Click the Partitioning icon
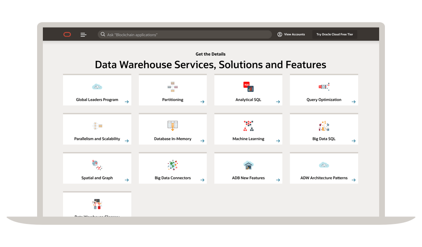Viewport: 422px width, 247px height. pyautogui.click(x=173, y=86)
